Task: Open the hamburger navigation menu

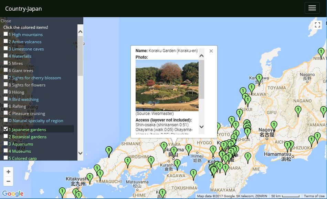Action: (312, 8)
